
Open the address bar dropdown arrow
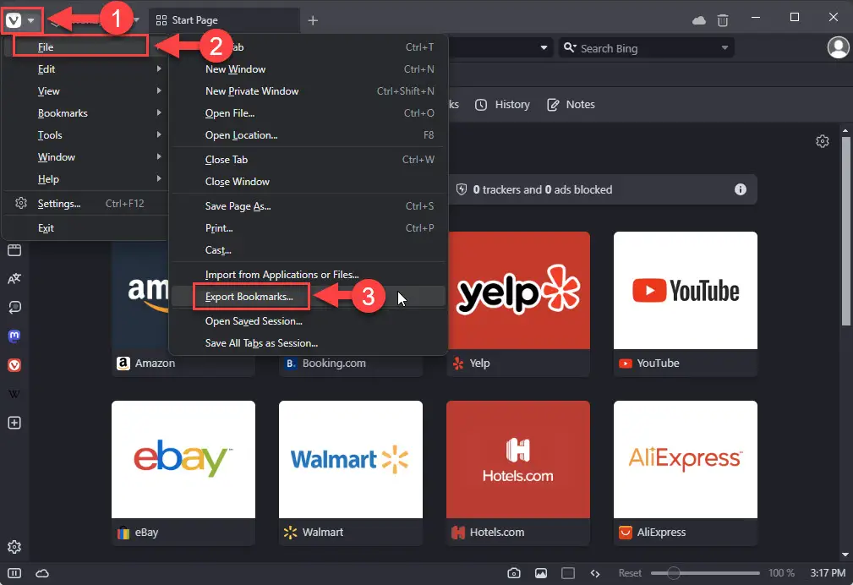pos(544,48)
